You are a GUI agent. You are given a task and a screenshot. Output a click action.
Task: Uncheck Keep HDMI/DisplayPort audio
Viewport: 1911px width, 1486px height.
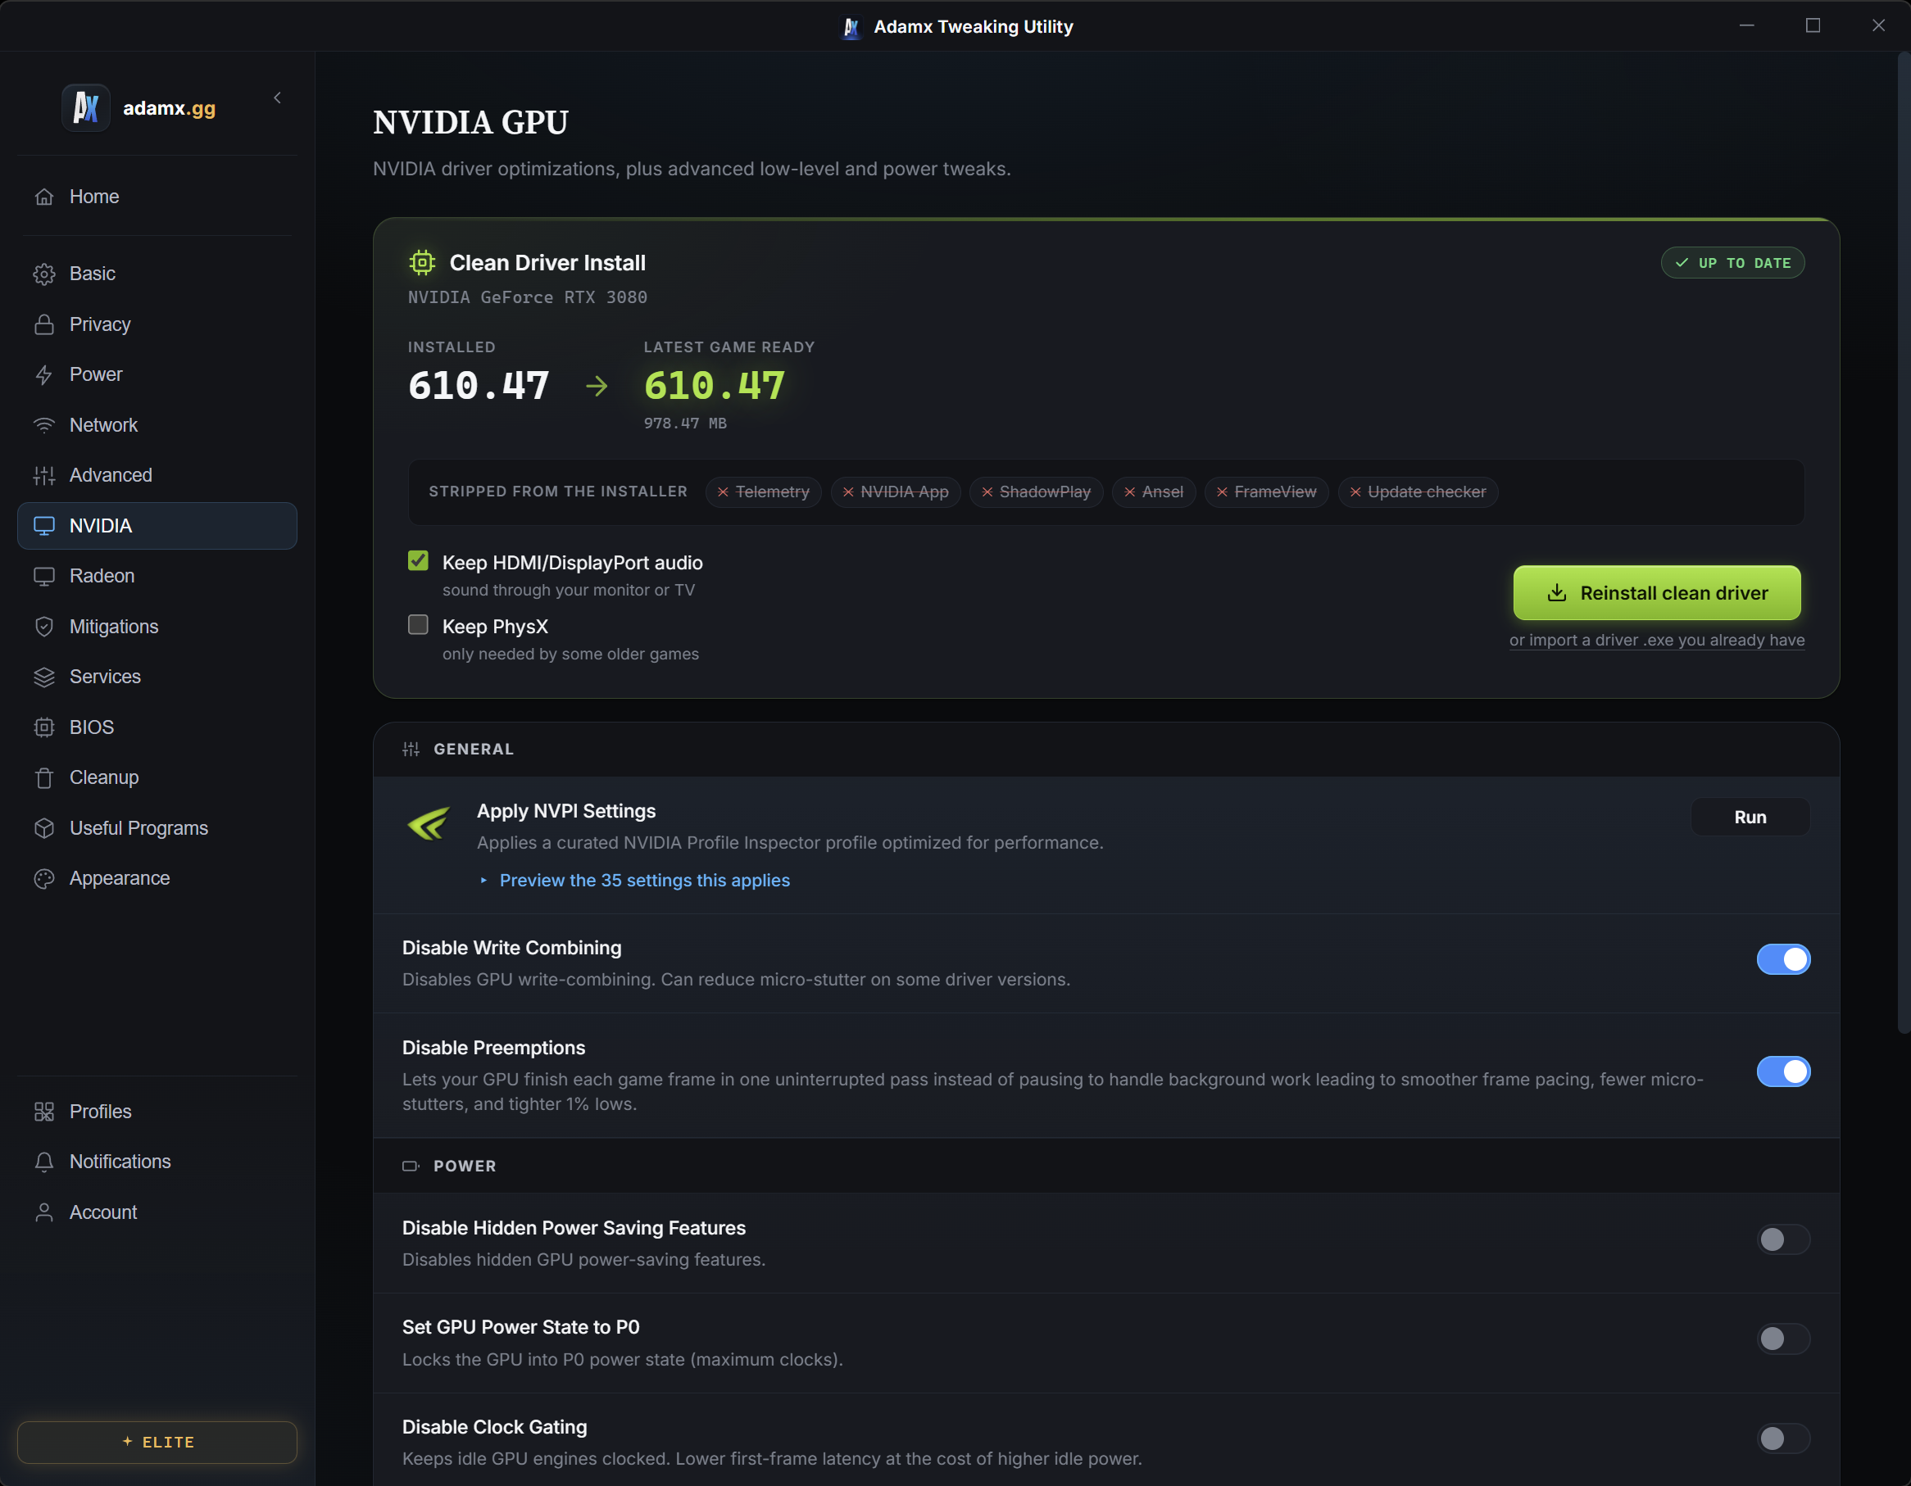click(x=418, y=560)
